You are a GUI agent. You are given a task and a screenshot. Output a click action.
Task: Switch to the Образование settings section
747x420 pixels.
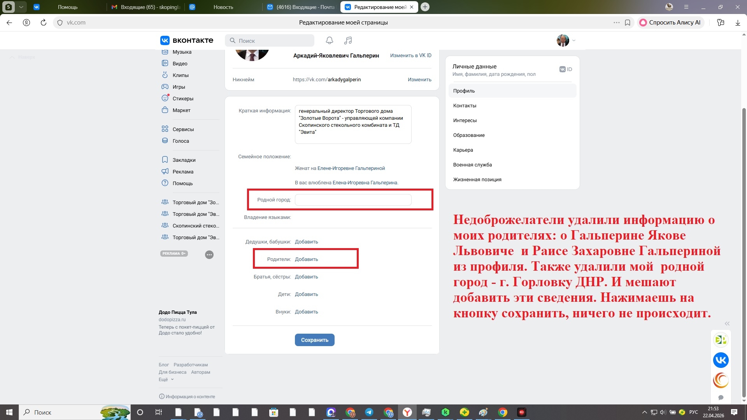pyautogui.click(x=468, y=135)
